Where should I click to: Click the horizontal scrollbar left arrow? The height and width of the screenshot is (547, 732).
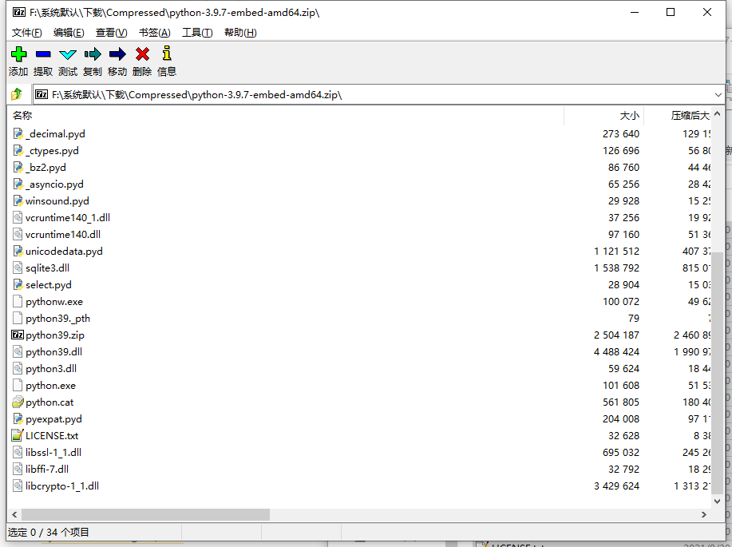(x=14, y=515)
